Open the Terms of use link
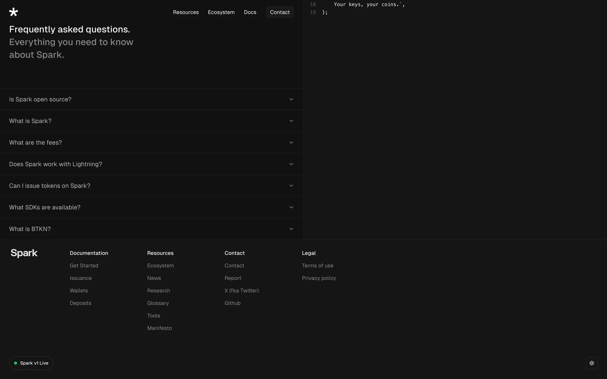 click(318, 266)
